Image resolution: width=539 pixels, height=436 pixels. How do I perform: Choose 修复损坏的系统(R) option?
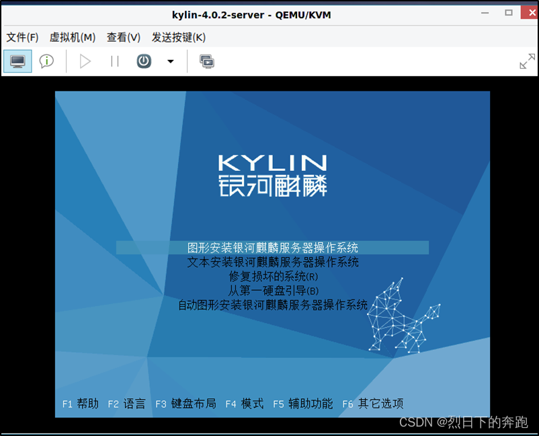point(274,277)
